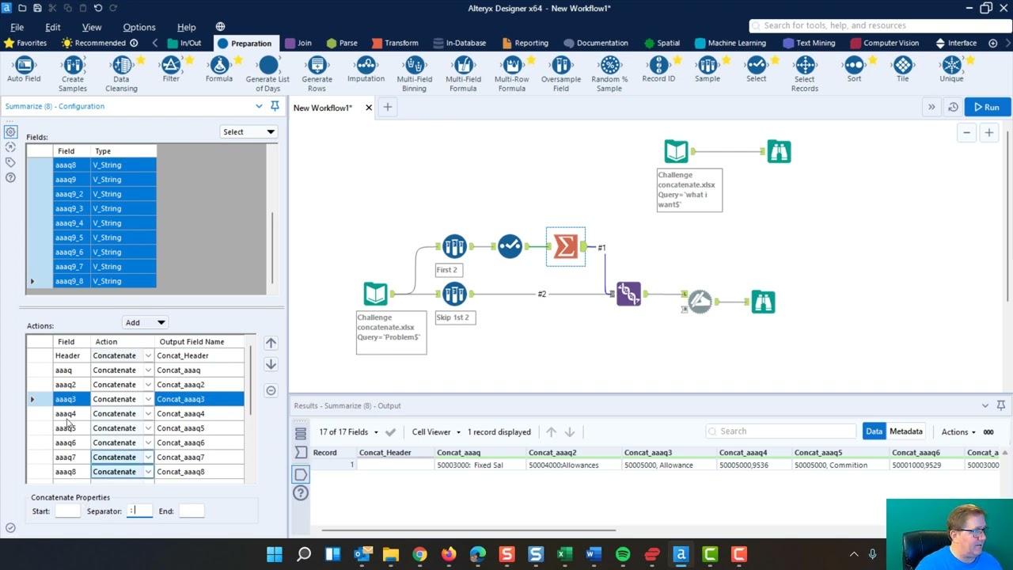The width and height of the screenshot is (1013, 570).
Task: Select the Sample tool in palette
Action: click(x=708, y=70)
